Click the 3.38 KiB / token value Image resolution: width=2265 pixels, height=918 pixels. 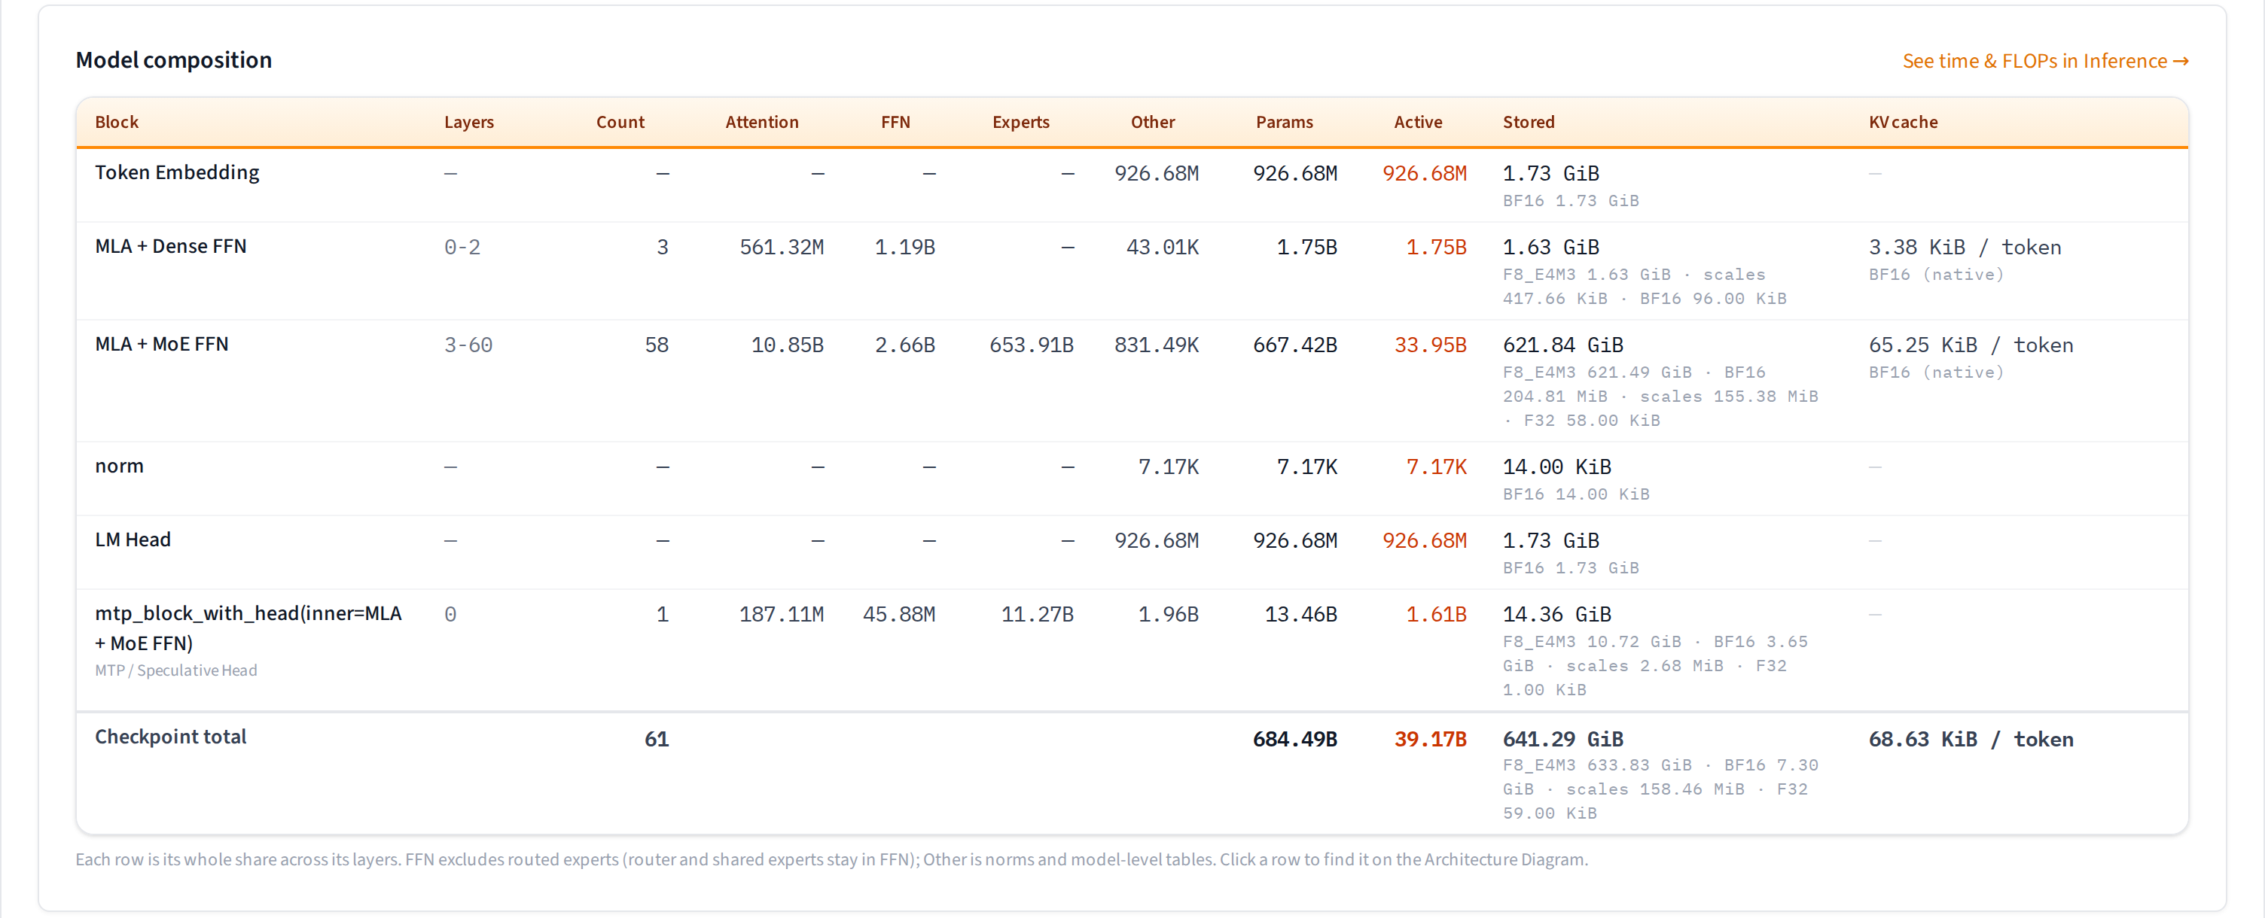point(1965,247)
